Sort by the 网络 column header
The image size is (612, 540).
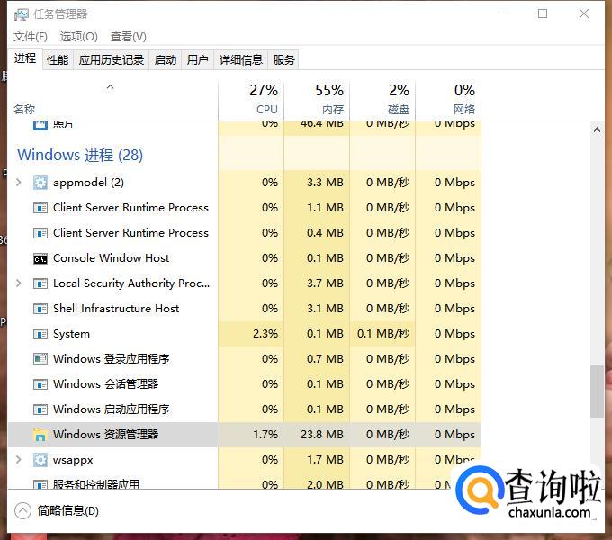pyautogui.click(x=448, y=100)
